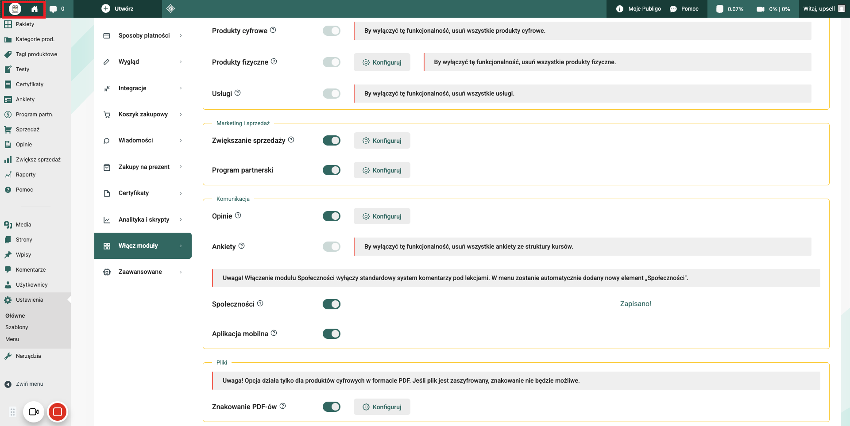This screenshot has height=426, width=850.
Task: Click Konfiguruj button for Opinie
Action: [382, 216]
